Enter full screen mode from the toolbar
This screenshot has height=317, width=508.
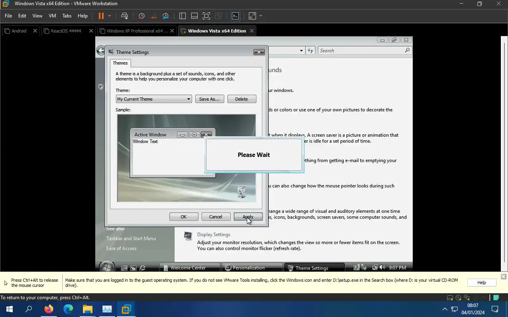point(206,16)
